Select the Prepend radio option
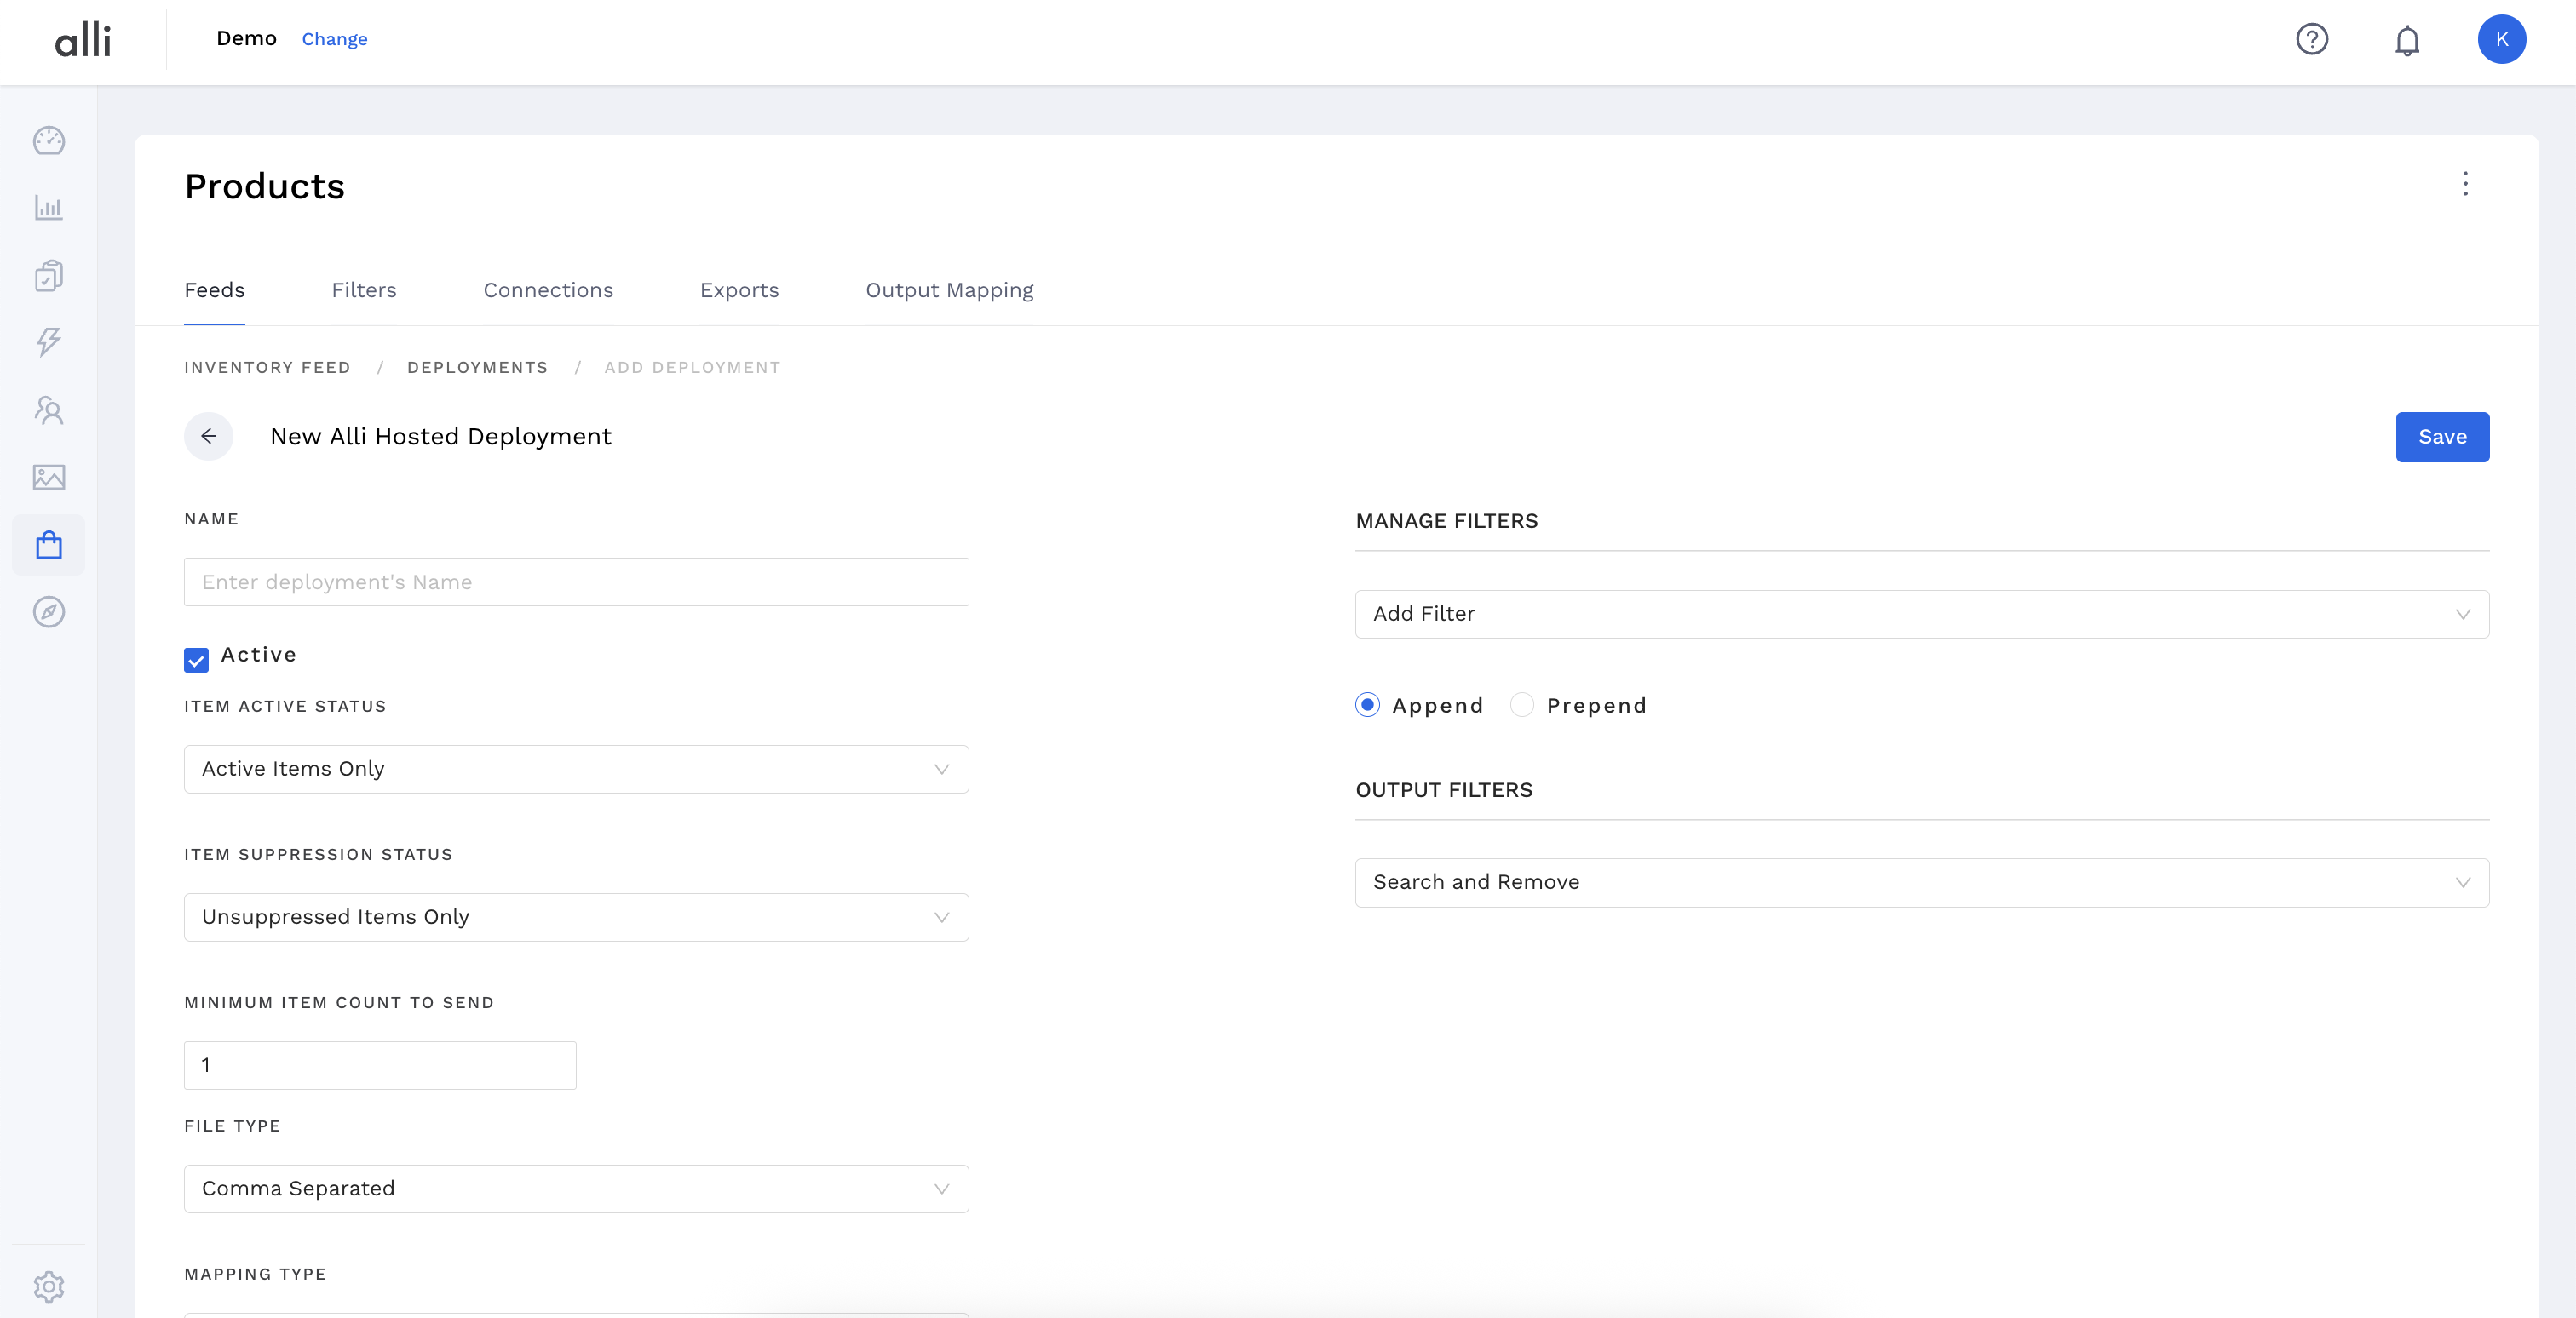The width and height of the screenshot is (2576, 1318). (1521, 706)
